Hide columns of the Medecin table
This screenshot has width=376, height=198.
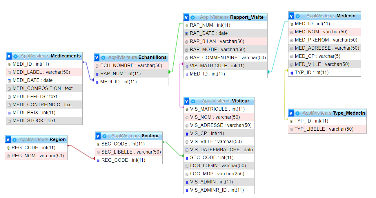tap(291, 16)
